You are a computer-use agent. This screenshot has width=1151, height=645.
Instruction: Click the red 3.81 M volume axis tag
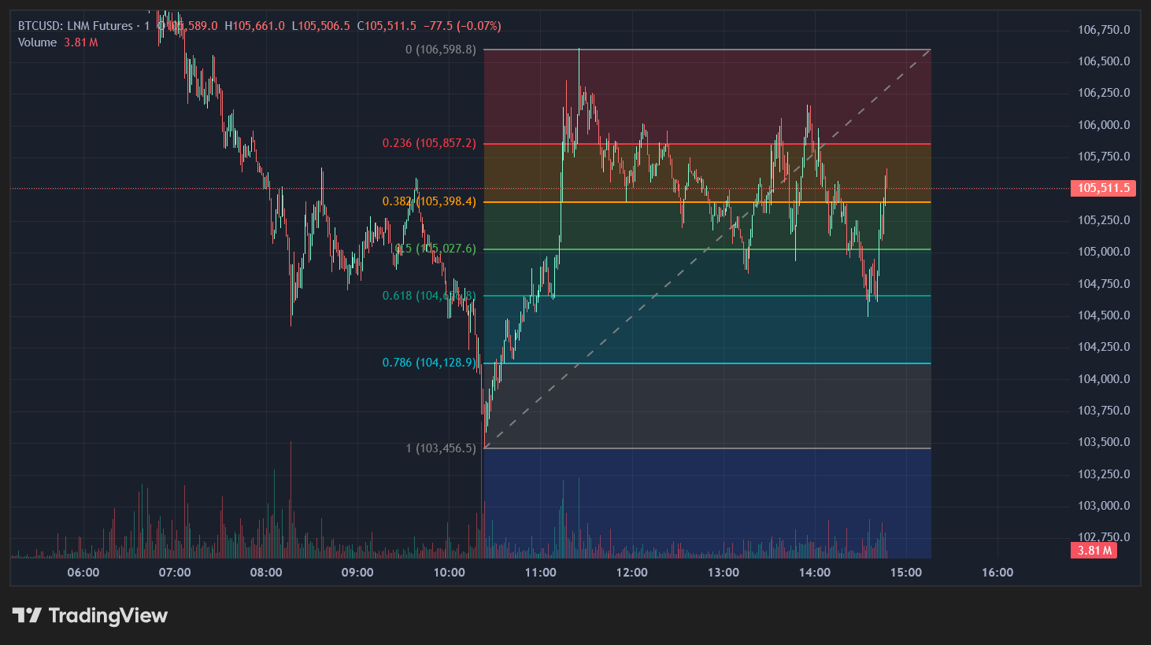coord(1094,551)
